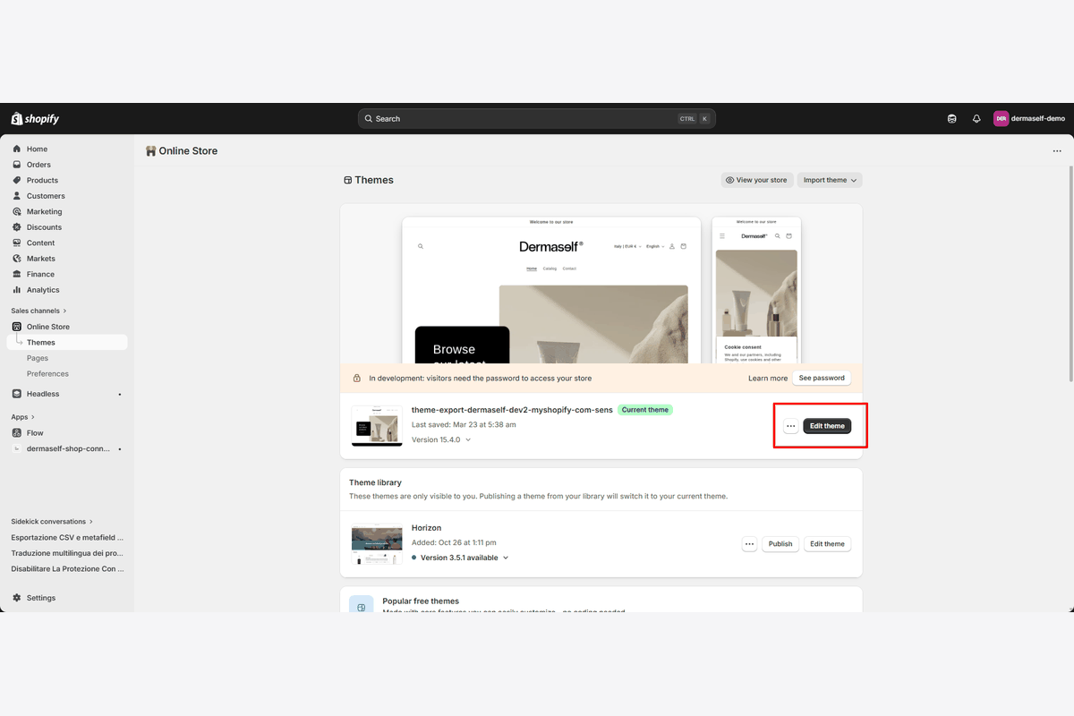Click the Orders inbox icon

pos(17,165)
